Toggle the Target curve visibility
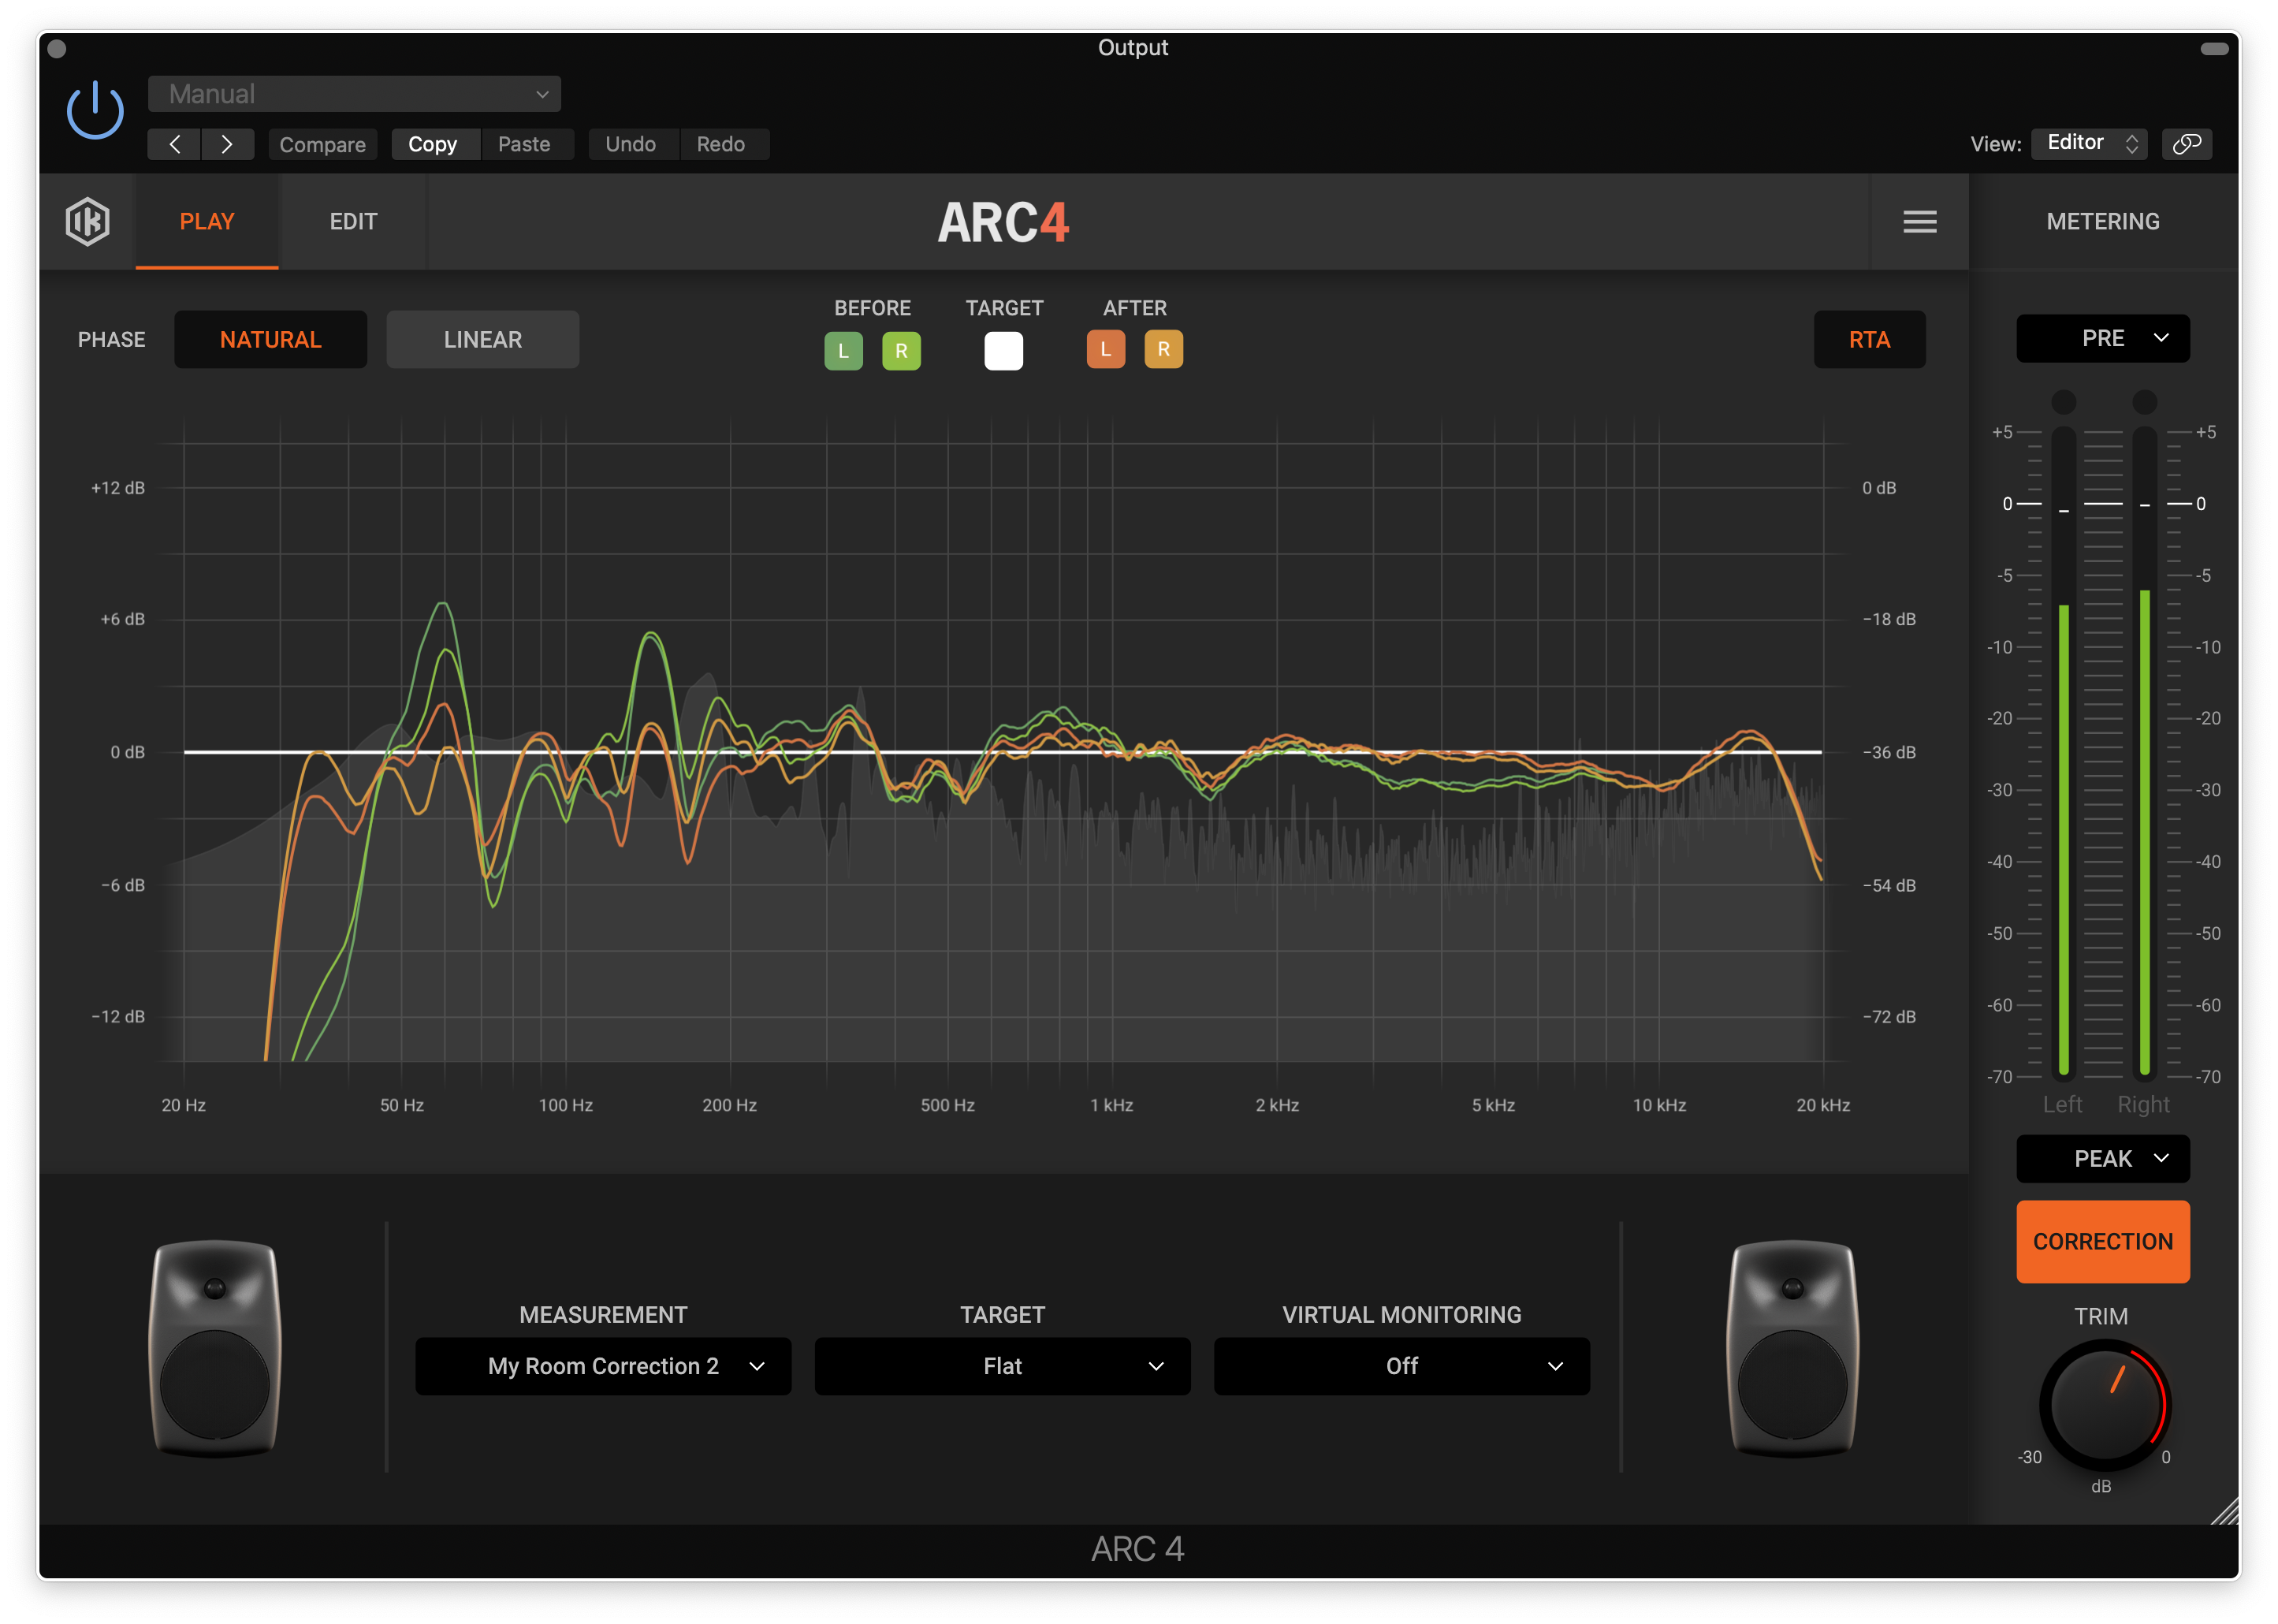The height and width of the screenshot is (1624, 2278). coord(1003,351)
